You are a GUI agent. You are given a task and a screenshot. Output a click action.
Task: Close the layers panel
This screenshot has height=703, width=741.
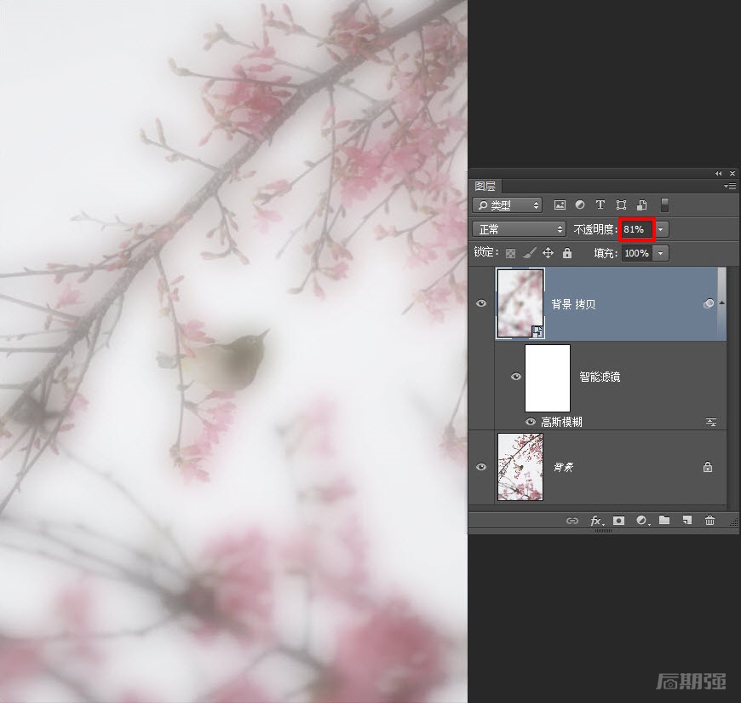tap(732, 174)
